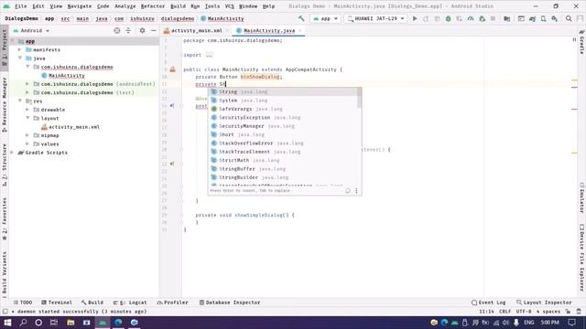Click the completion popup scrollbar
The image size is (586, 329).
coord(360,99)
